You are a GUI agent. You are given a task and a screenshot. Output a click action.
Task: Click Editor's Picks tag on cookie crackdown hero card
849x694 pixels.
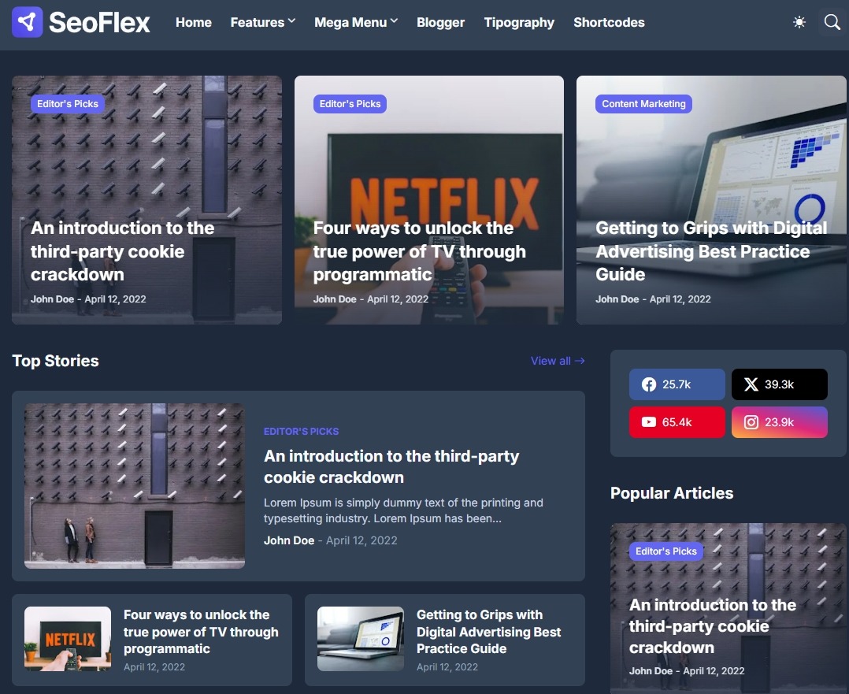point(68,103)
